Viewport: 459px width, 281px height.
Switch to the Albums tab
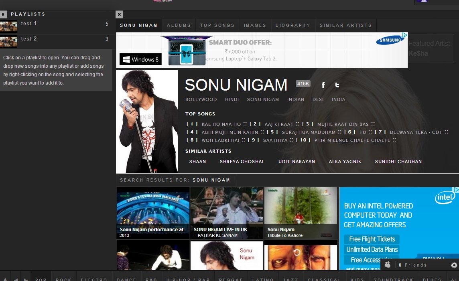179,25
